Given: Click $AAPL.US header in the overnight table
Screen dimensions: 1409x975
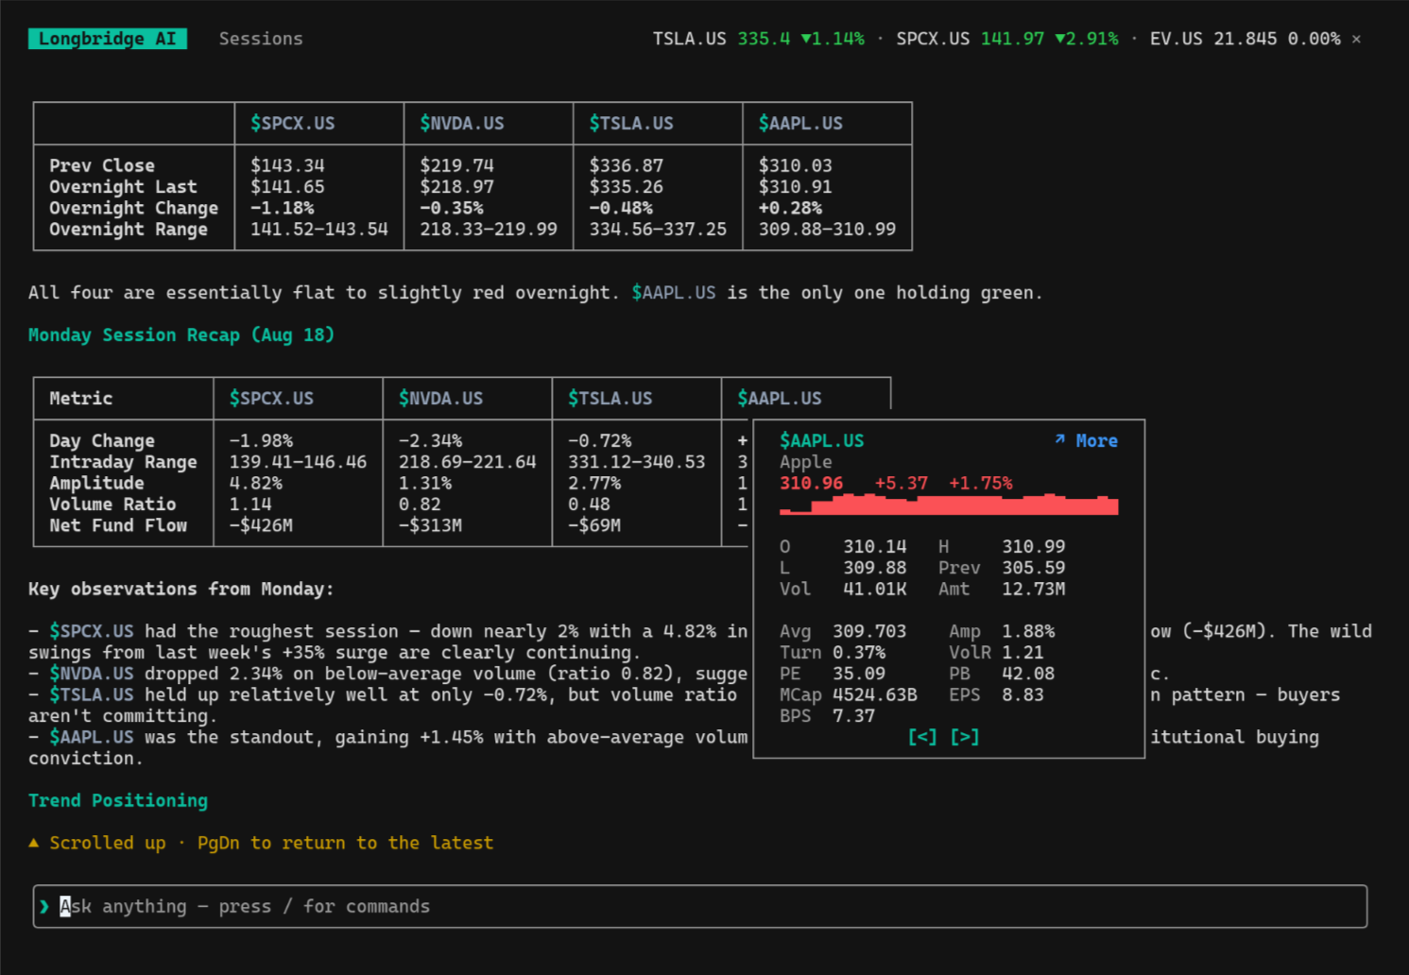Looking at the screenshot, I should coord(800,123).
